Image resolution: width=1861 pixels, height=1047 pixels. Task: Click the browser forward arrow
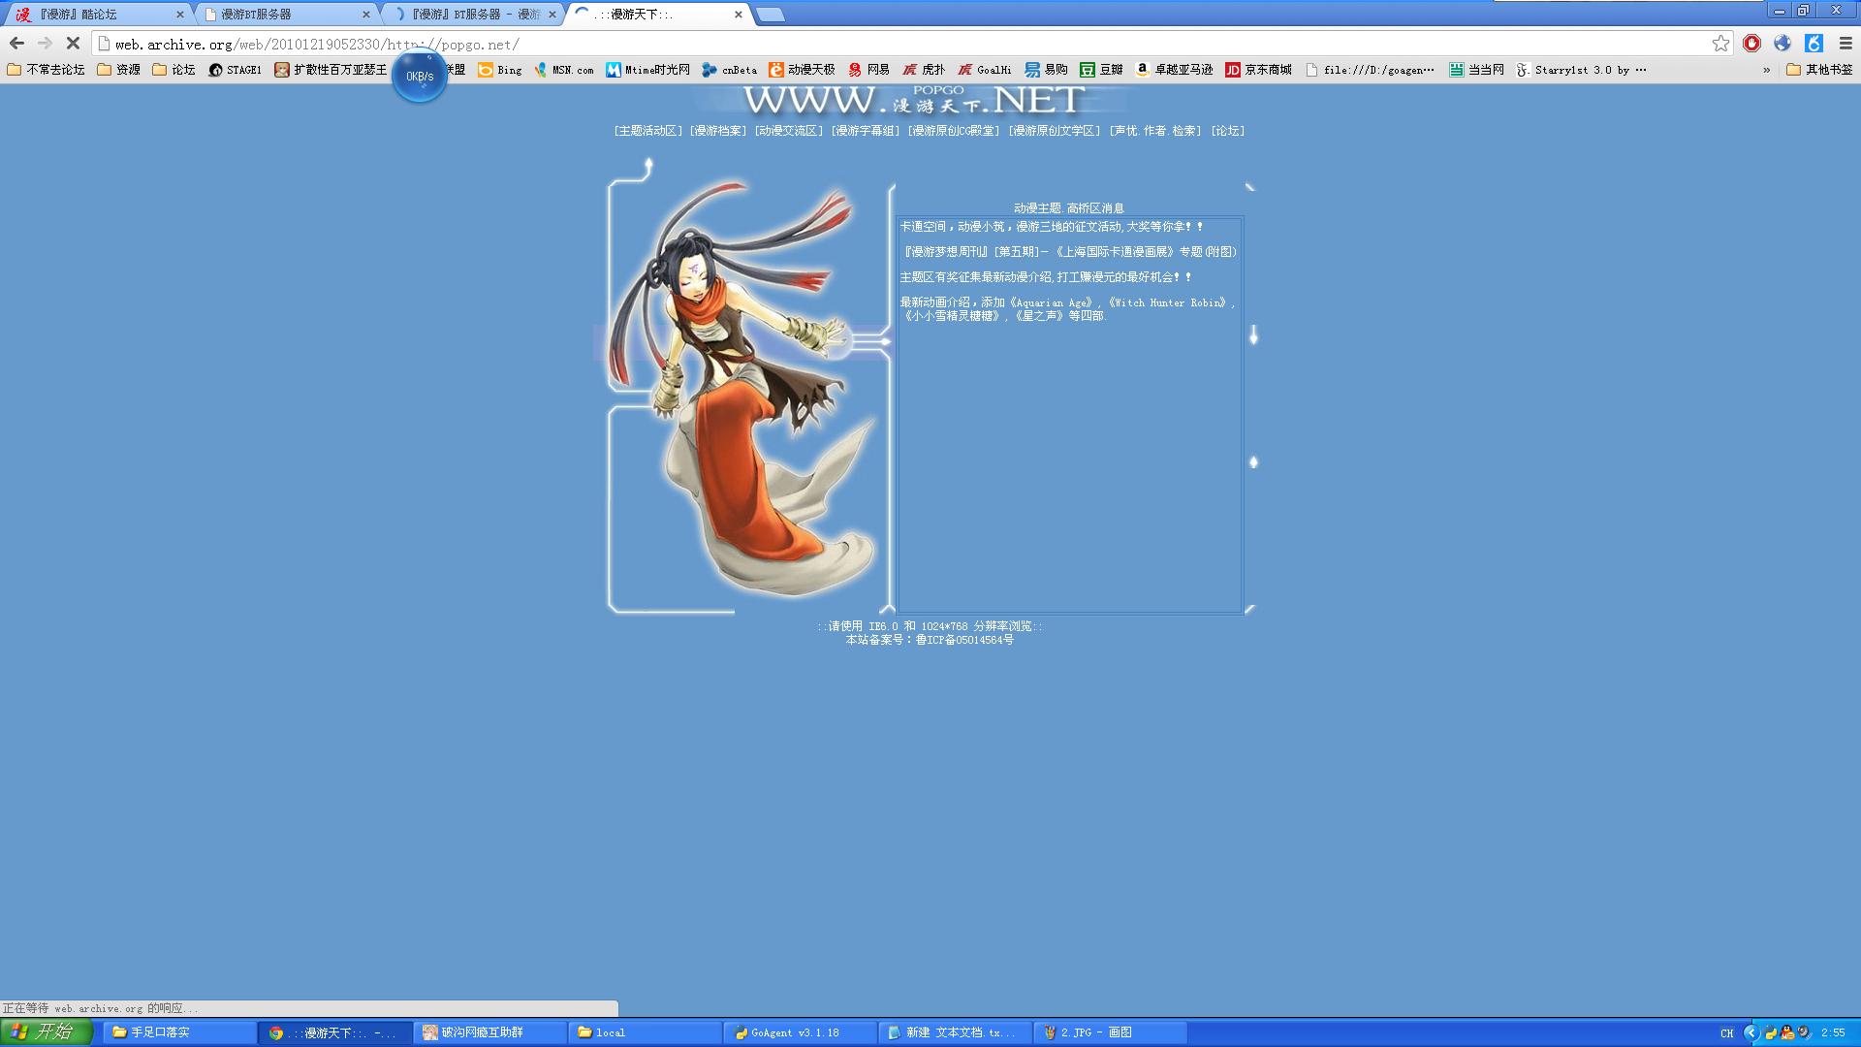click(45, 44)
